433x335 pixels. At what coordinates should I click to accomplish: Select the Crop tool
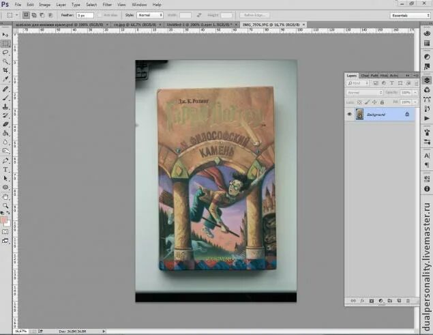click(5, 70)
